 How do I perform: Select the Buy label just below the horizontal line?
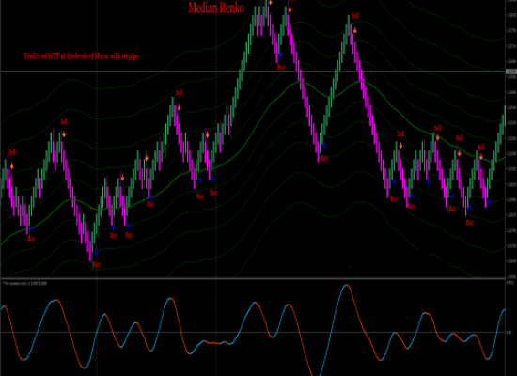pos(281,67)
